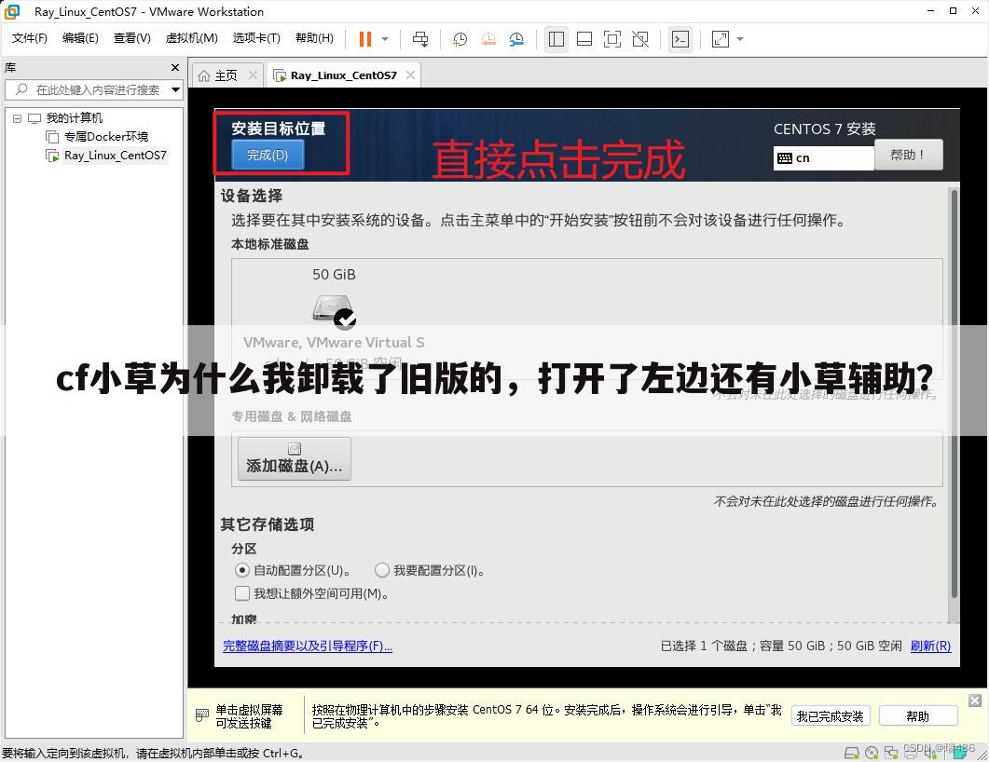Image resolution: width=989 pixels, height=762 pixels.
Task: Click the VMware Workstation title bar logo
Action: 12,11
